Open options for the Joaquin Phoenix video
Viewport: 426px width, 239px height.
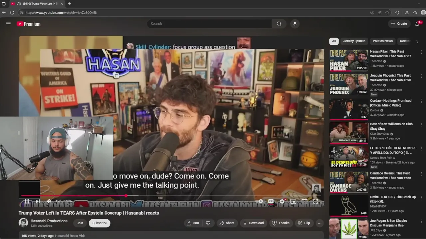click(421, 76)
